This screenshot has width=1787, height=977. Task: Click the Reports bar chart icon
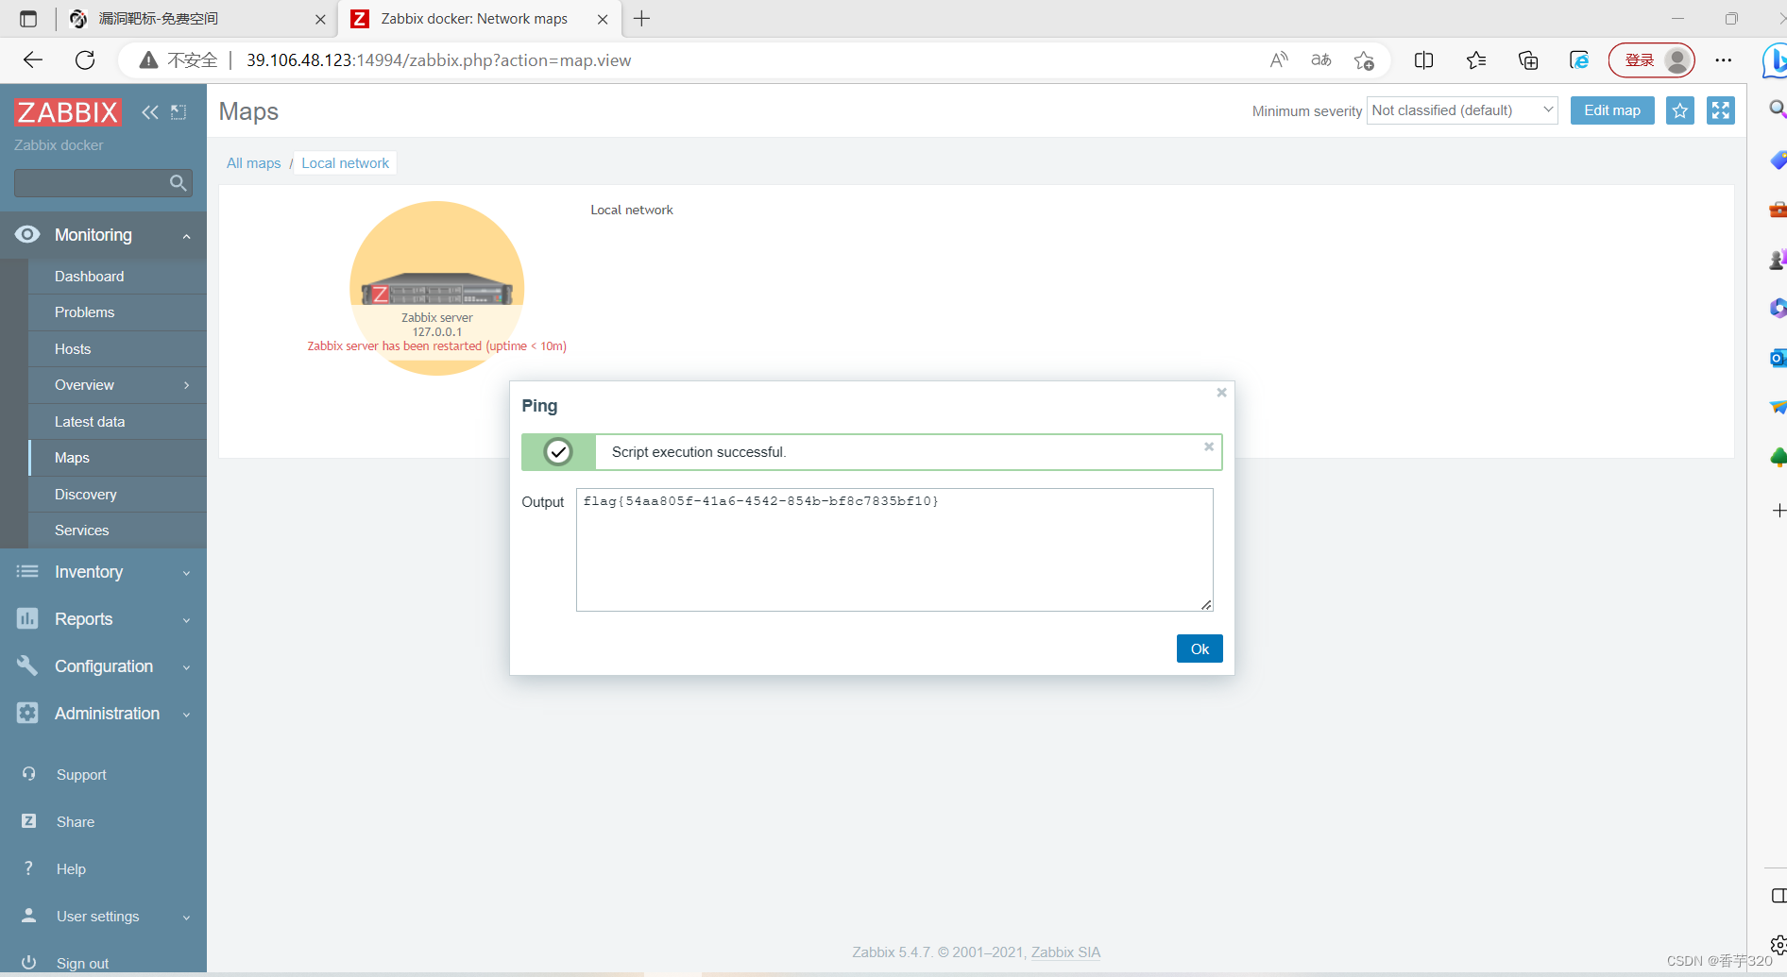point(27,618)
